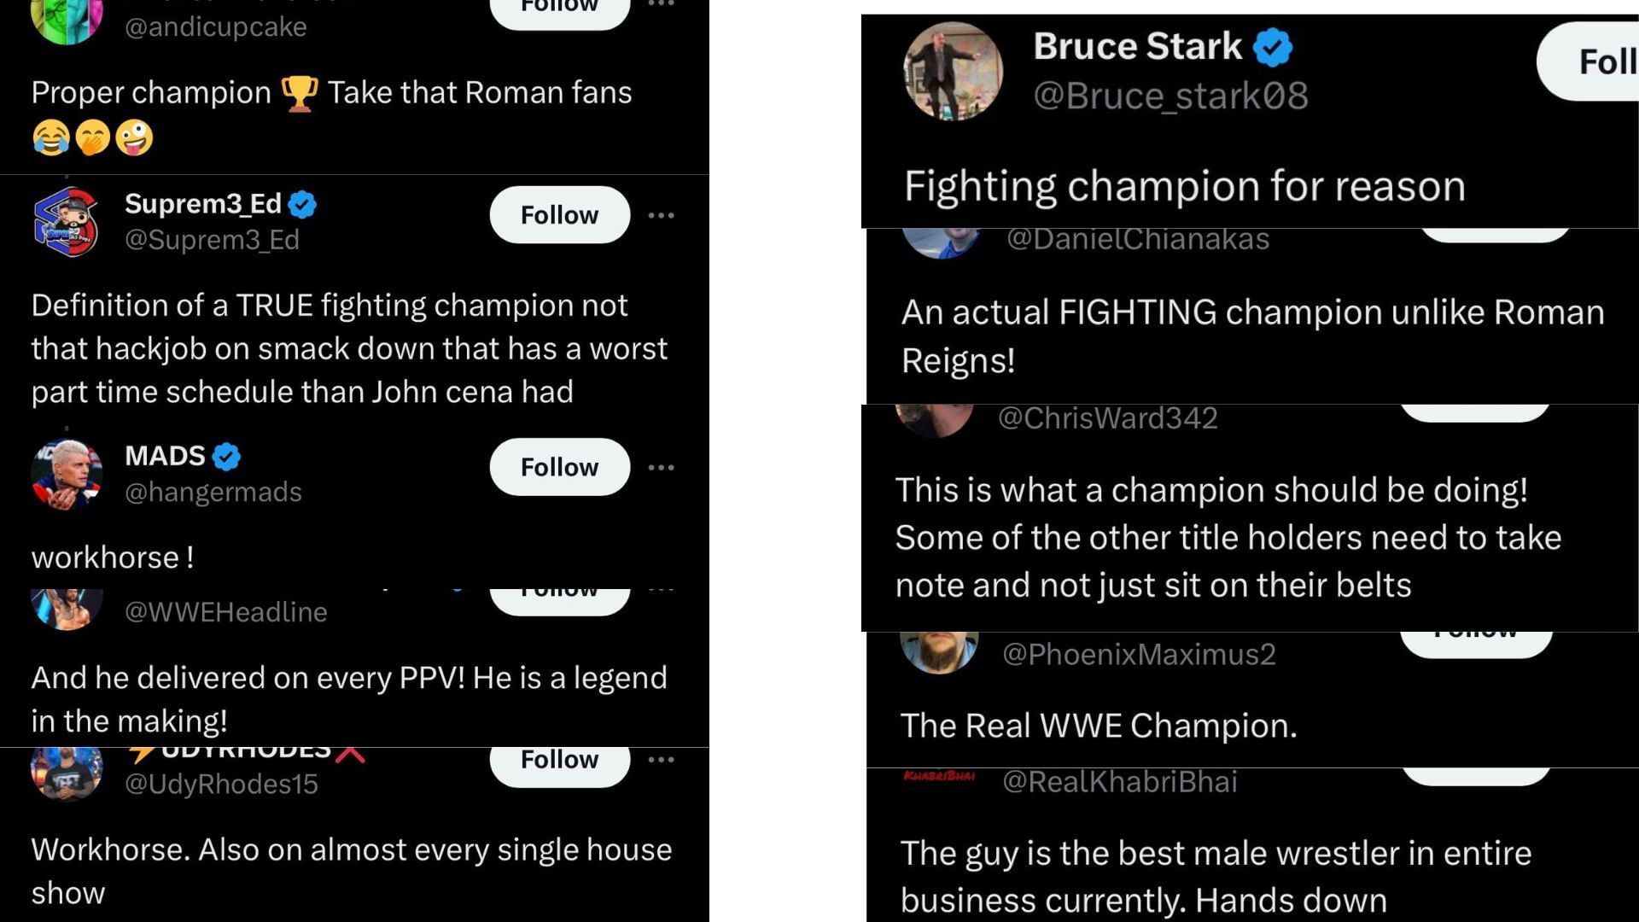Open the more options menu beside UdyRhodes15's Follow button
The height and width of the screenshot is (922, 1639).
(661, 760)
